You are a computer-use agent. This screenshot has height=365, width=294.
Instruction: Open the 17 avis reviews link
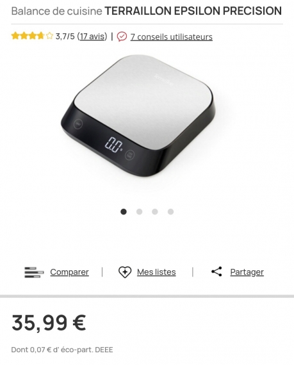click(92, 36)
